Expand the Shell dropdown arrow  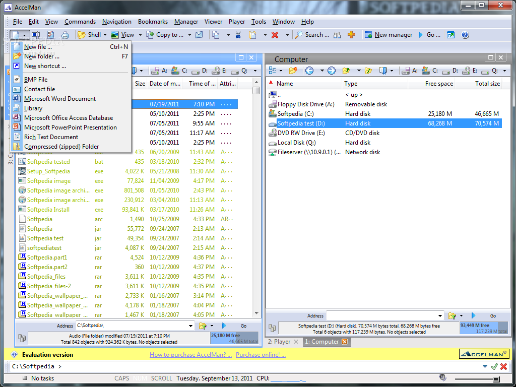[x=105, y=35]
